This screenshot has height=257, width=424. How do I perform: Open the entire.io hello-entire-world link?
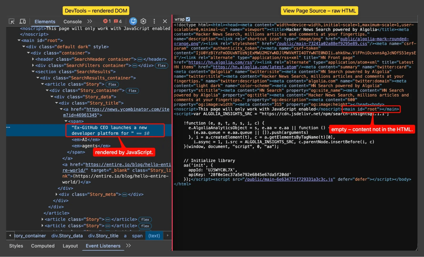[x=117, y=167]
